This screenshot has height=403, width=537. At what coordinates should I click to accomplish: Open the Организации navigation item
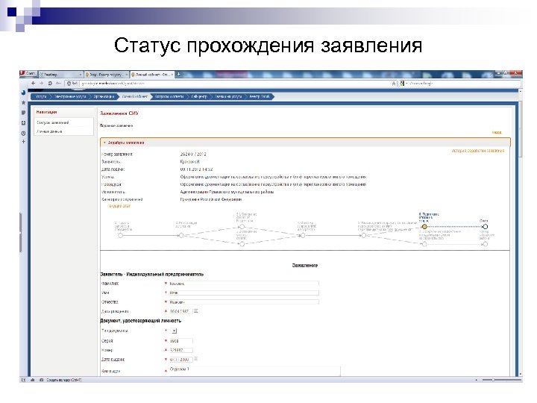tap(104, 96)
